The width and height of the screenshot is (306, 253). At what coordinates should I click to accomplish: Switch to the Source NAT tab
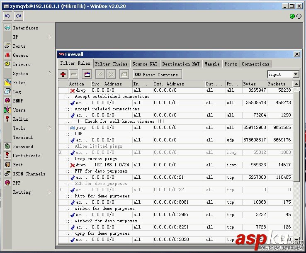pos(145,64)
